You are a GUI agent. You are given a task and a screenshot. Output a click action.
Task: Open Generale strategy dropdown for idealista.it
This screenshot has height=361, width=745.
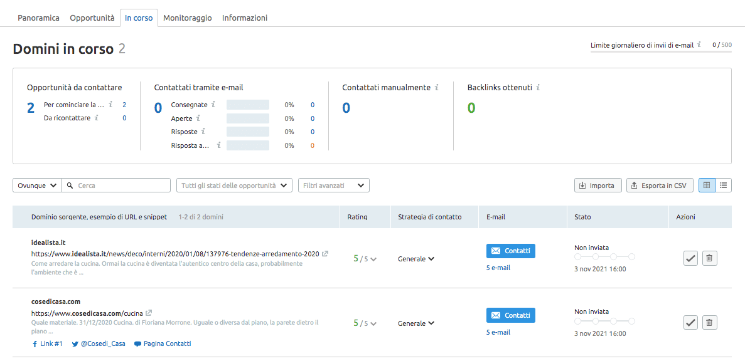[x=416, y=259]
